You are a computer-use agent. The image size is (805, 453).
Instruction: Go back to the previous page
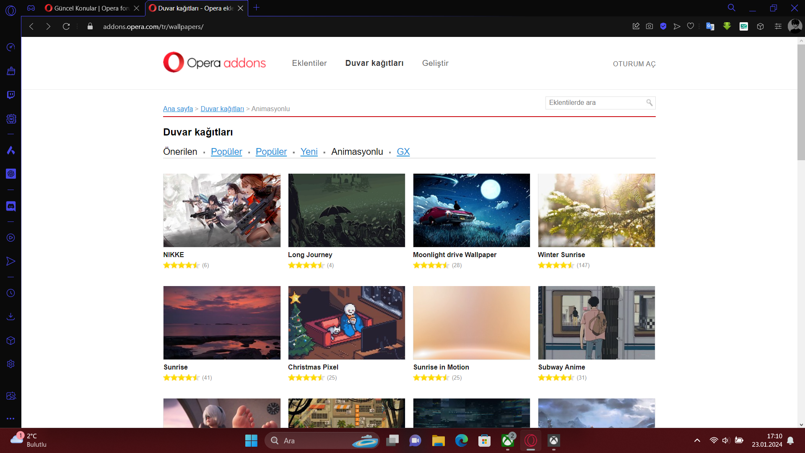(31, 26)
